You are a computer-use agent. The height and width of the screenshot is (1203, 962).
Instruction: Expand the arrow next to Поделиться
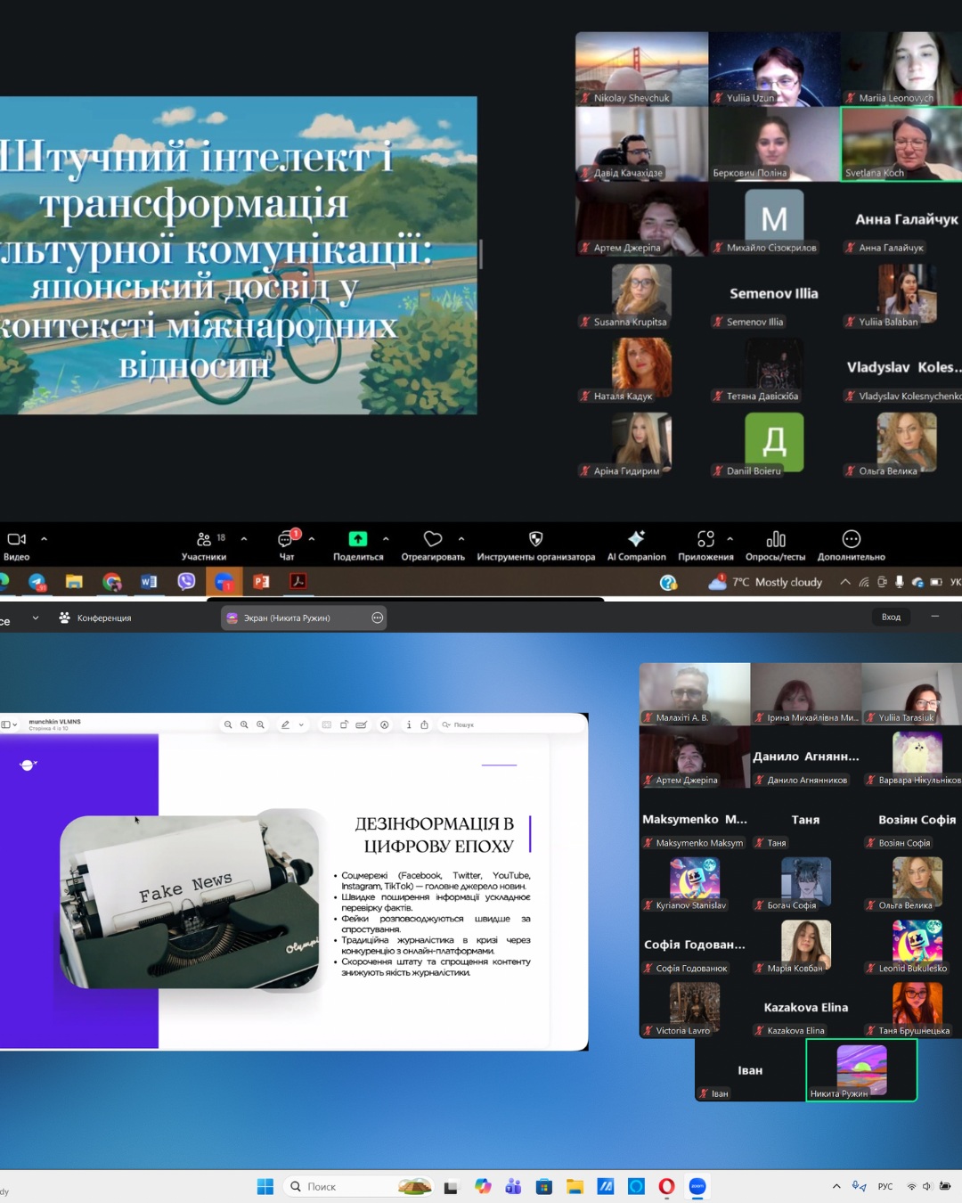[386, 539]
